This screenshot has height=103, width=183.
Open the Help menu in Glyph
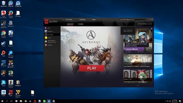[94, 19]
